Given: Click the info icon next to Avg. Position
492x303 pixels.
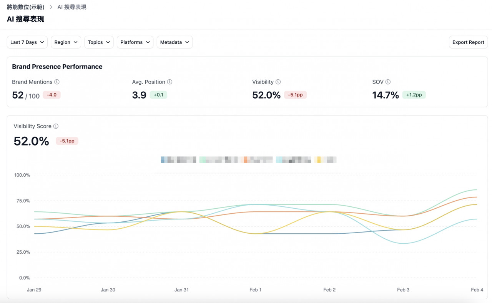Looking at the screenshot, I should [x=170, y=82].
